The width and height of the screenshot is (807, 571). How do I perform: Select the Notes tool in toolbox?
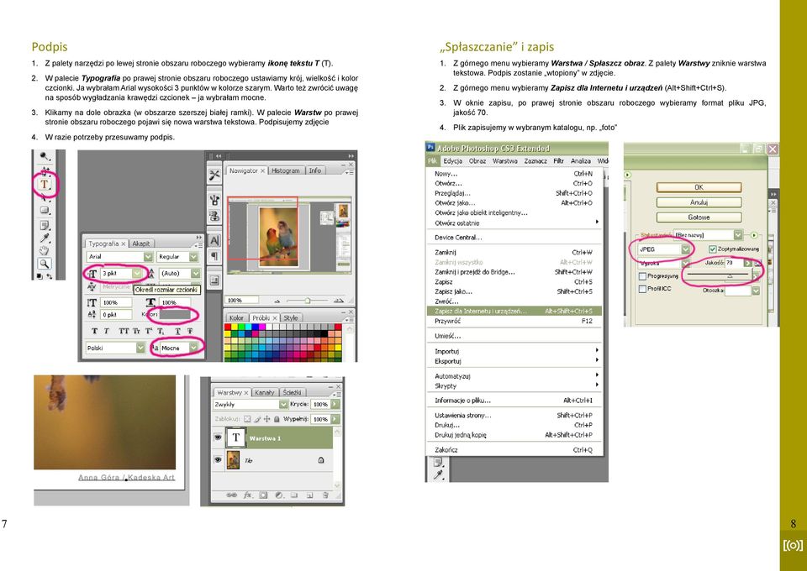coord(45,224)
